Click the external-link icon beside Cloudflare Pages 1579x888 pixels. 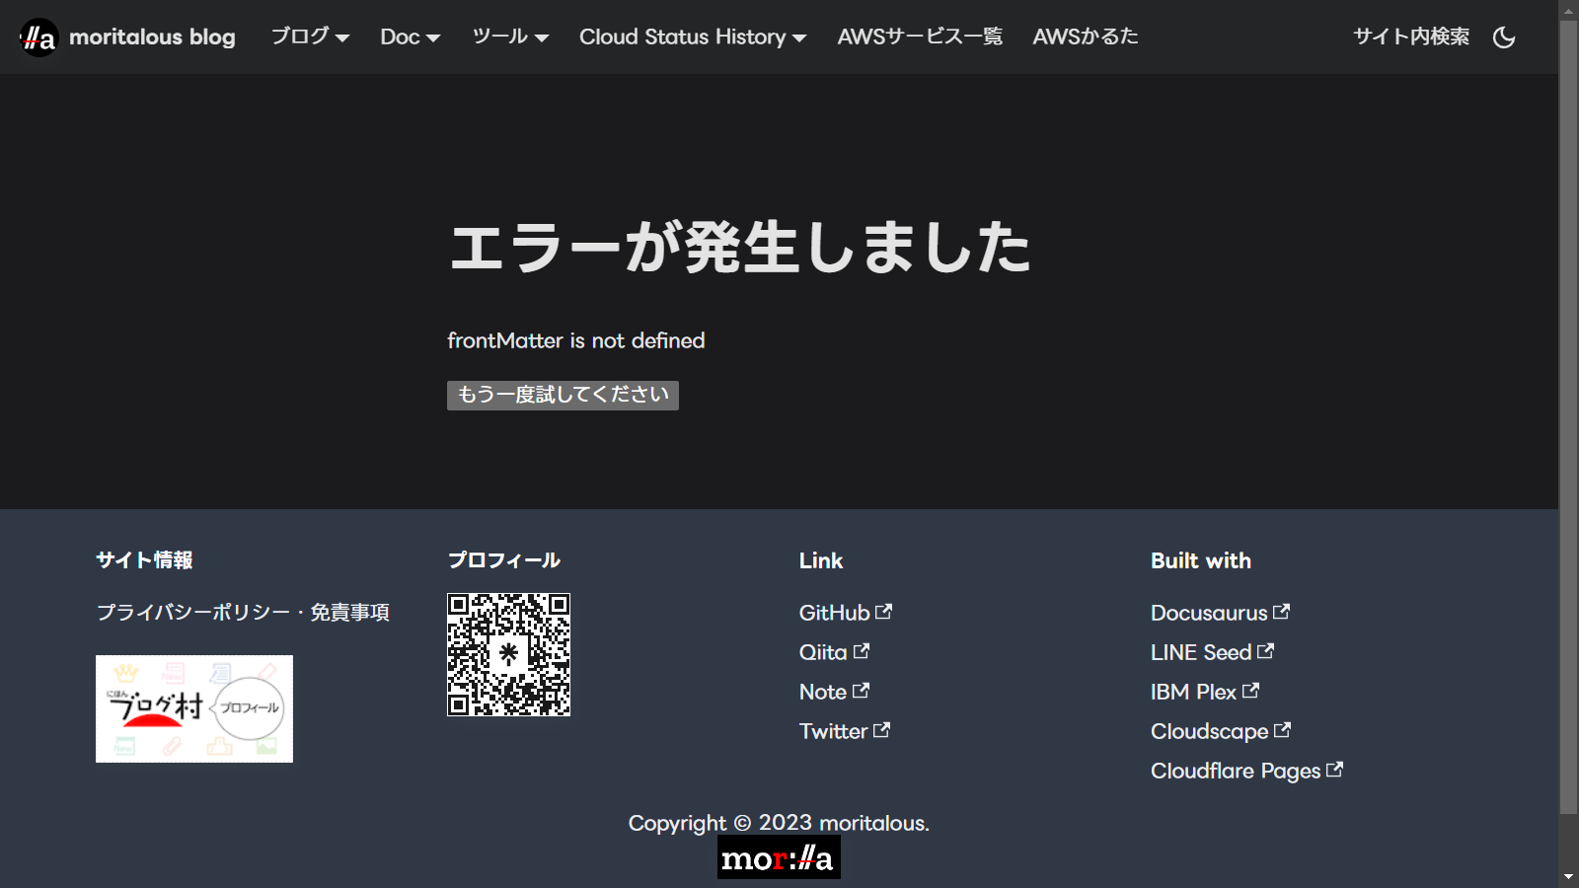[1334, 770]
